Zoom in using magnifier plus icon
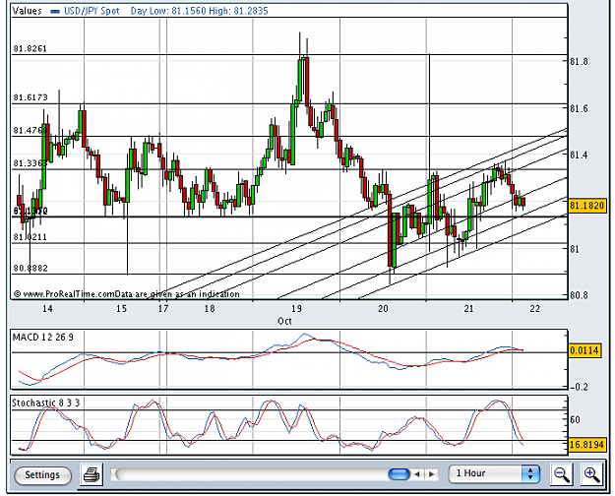The width and height of the screenshot is (615, 496). [591, 474]
